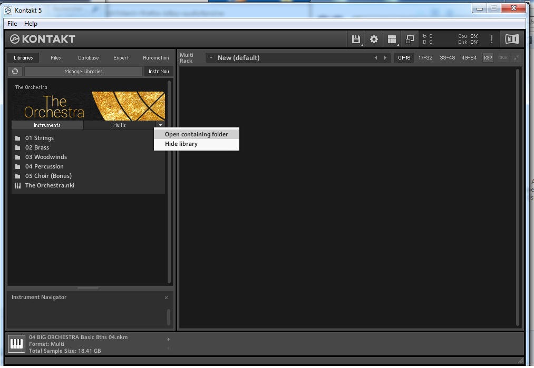Switch to the Expert tab
Image resolution: width=534 pixels, height=368 pixels.
[121, 58]
